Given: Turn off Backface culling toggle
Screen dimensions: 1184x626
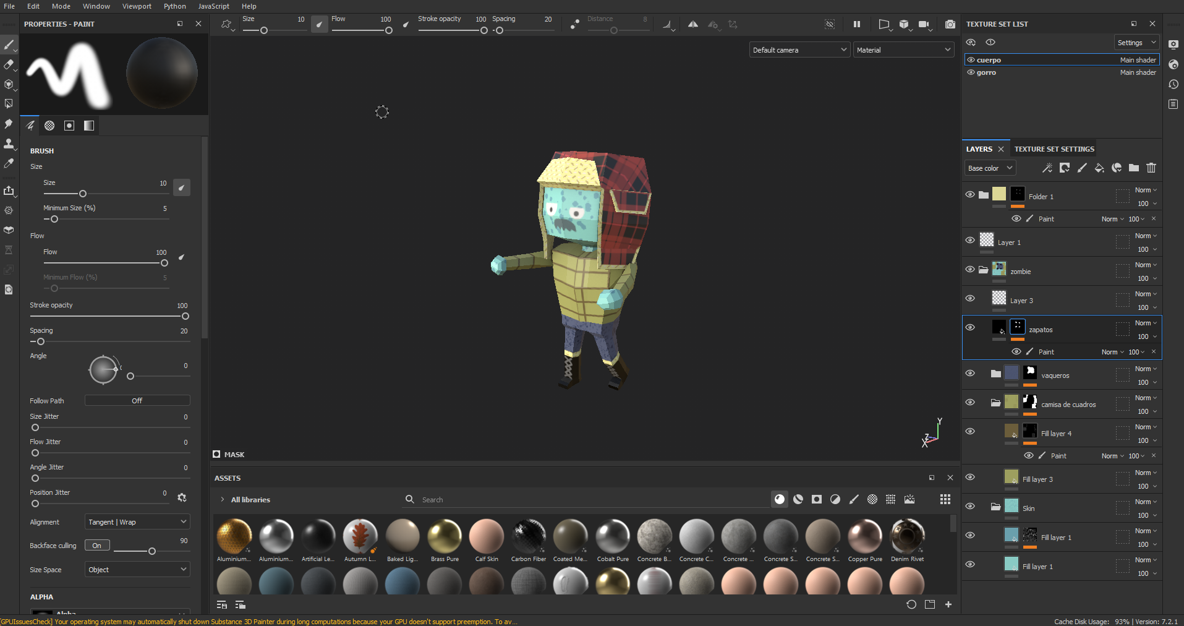Looking at the screenshot, I should point(97,546).
